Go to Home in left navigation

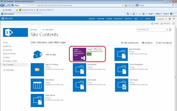(x=5, y=43)
